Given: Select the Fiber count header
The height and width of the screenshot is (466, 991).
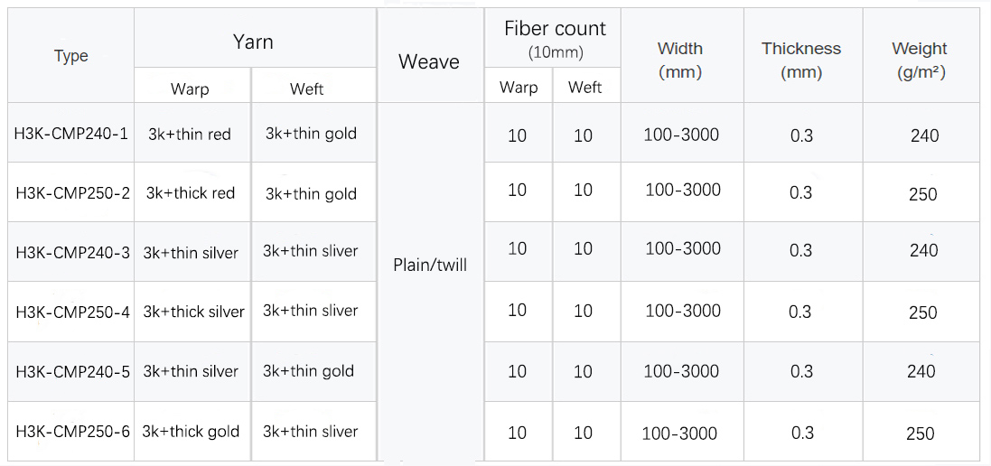Looking at the screenshot, I should pos(555,38).
